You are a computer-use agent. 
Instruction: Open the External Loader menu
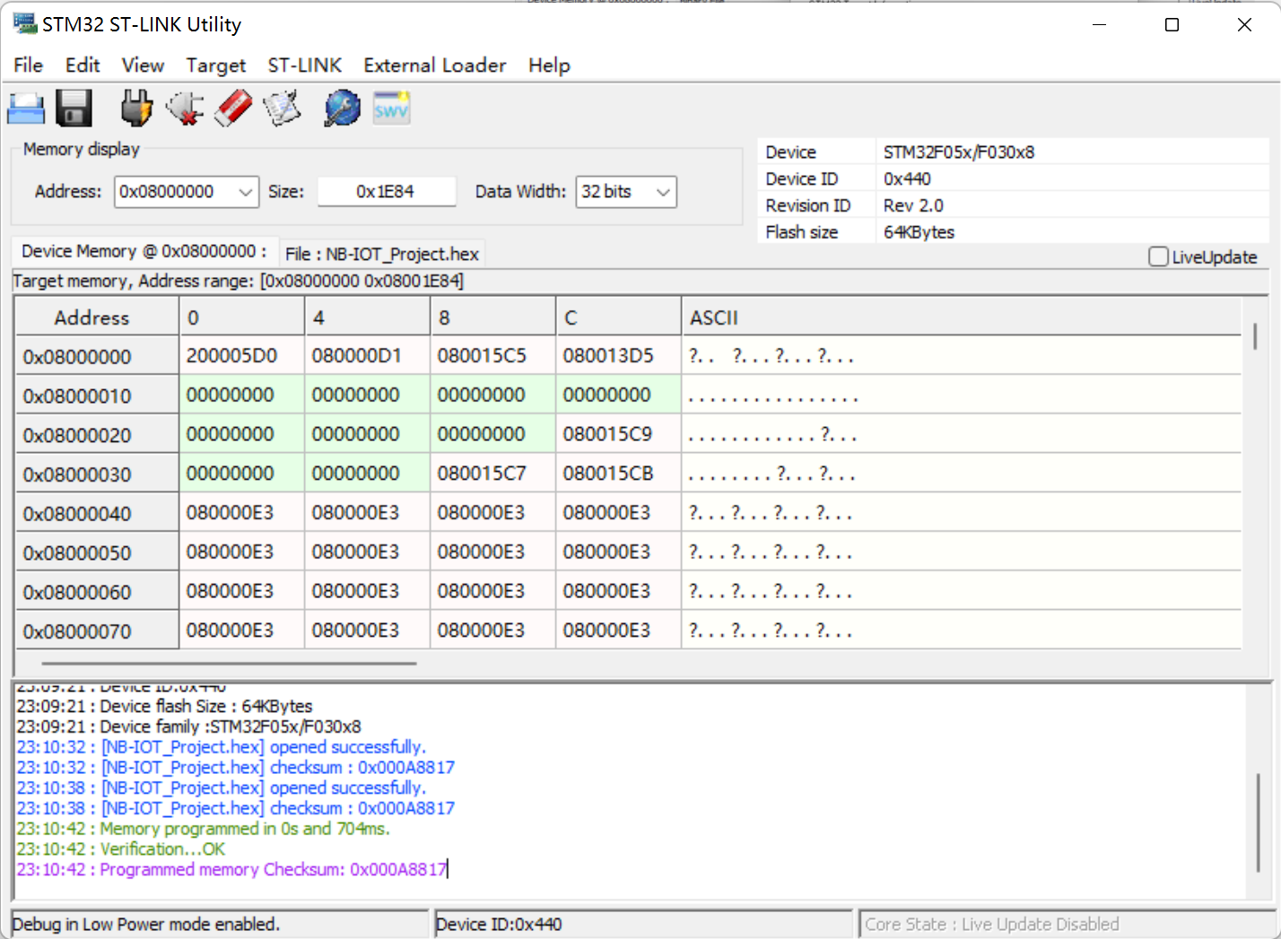(x=434, y=65)
